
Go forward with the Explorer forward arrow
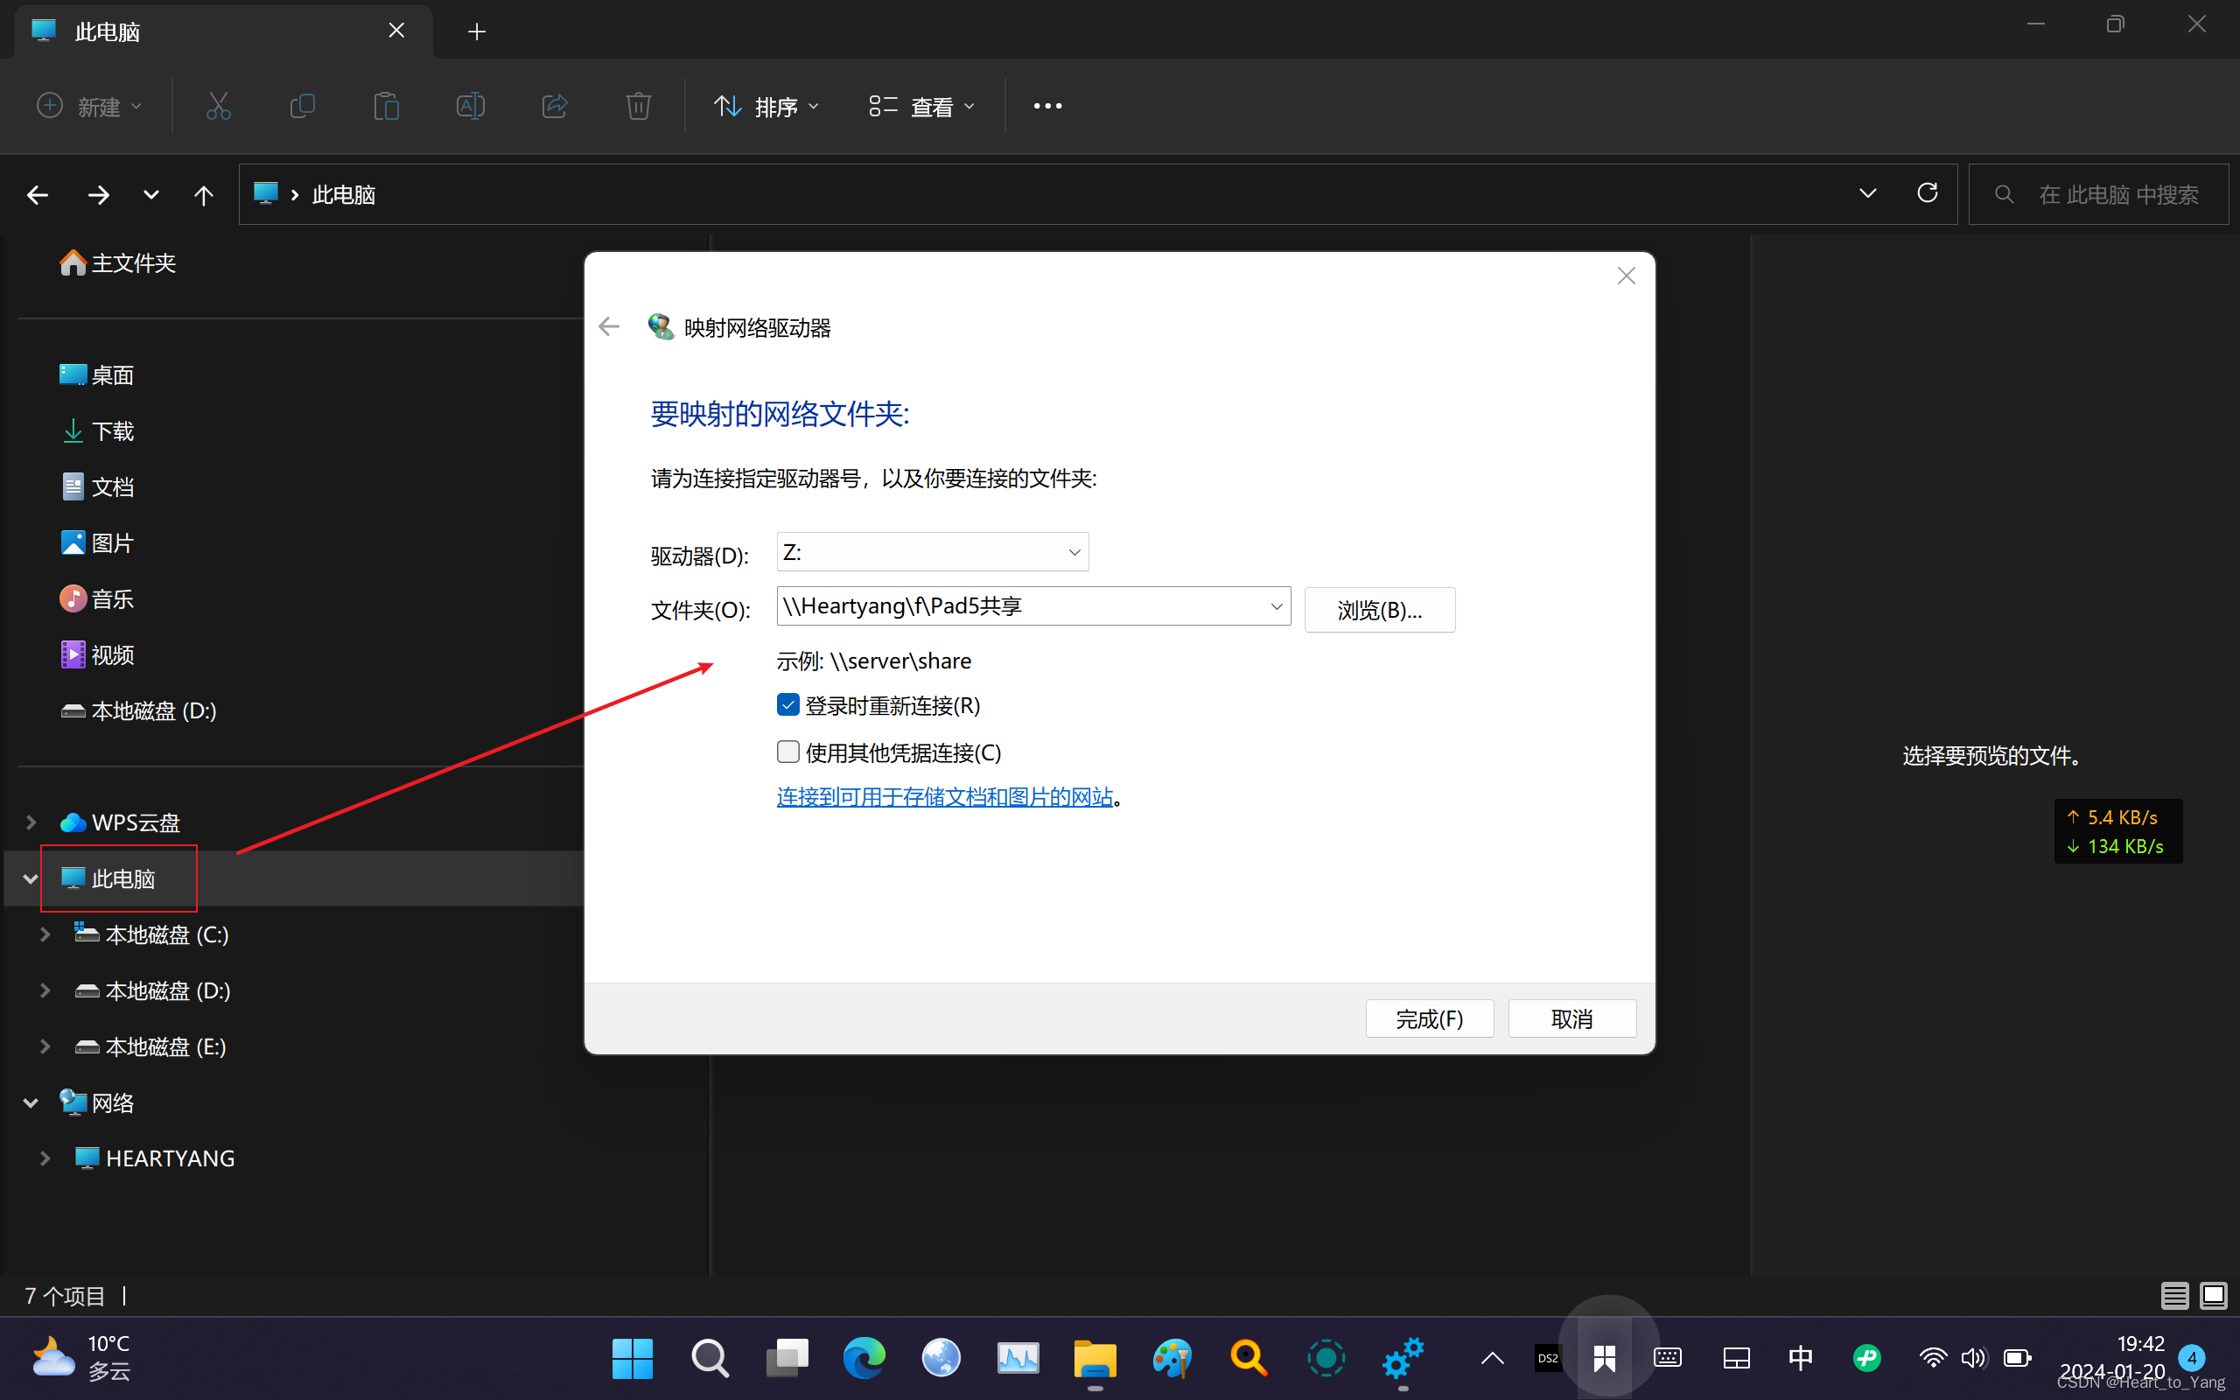98,194
